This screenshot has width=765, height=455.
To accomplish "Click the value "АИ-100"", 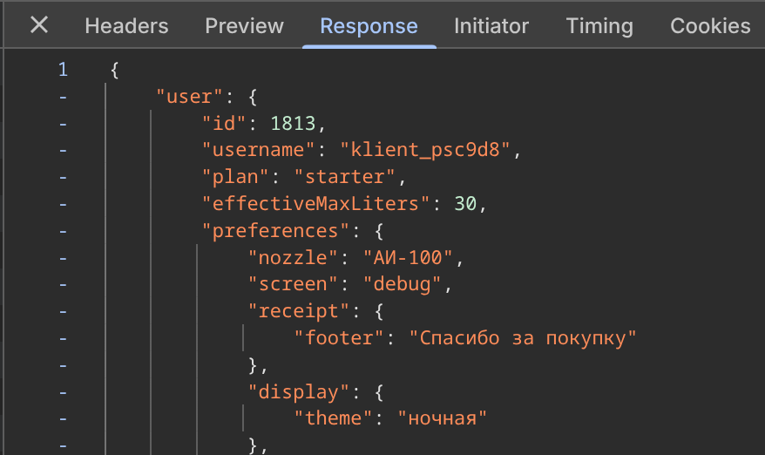I will click(x=408, y=257).
